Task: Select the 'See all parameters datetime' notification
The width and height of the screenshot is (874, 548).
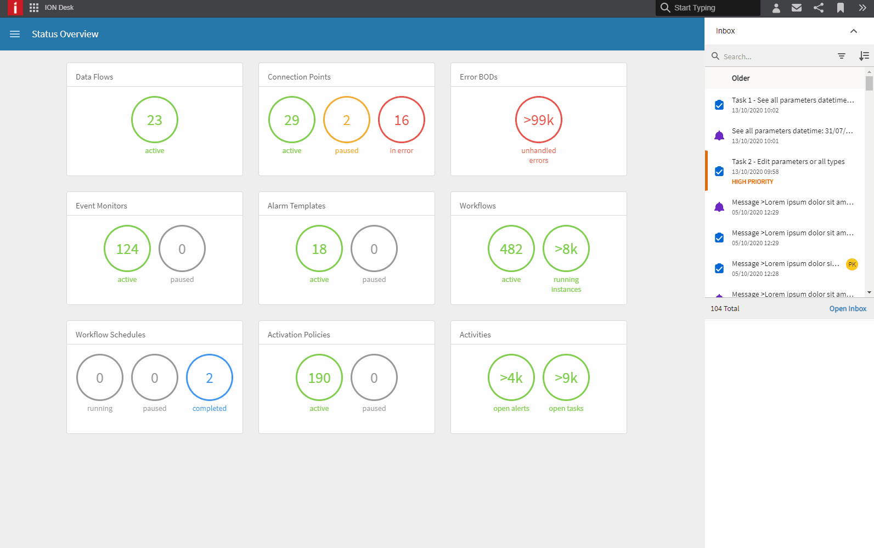Action: [x=792, y=135]
